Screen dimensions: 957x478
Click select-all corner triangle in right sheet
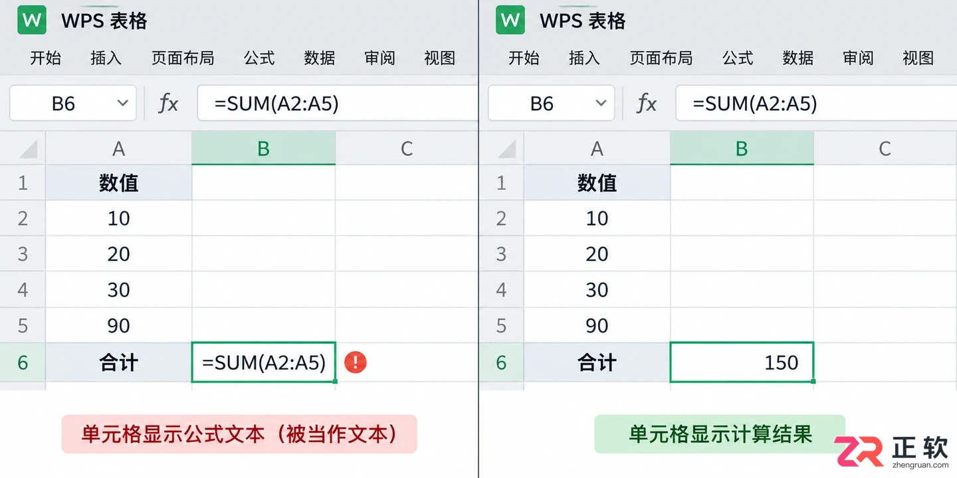506,149
